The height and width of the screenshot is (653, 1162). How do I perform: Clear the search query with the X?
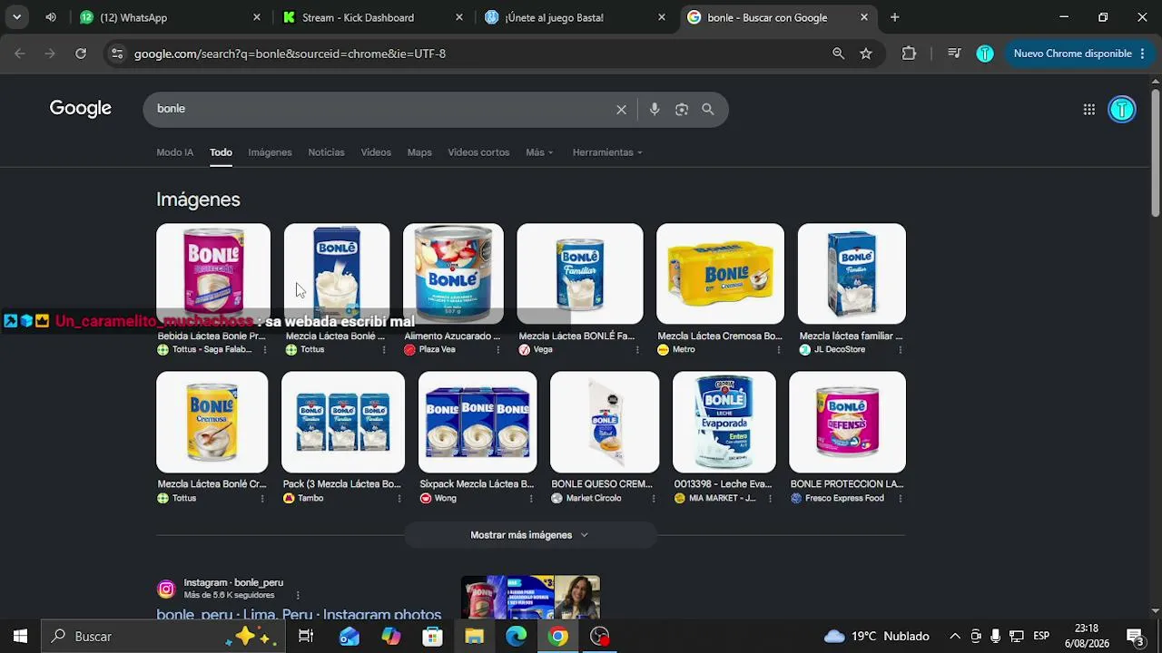(x=621, y=110)
